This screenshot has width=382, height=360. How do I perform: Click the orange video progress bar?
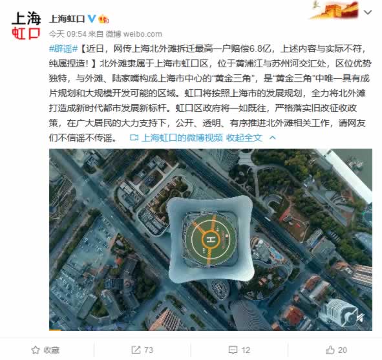55,330
